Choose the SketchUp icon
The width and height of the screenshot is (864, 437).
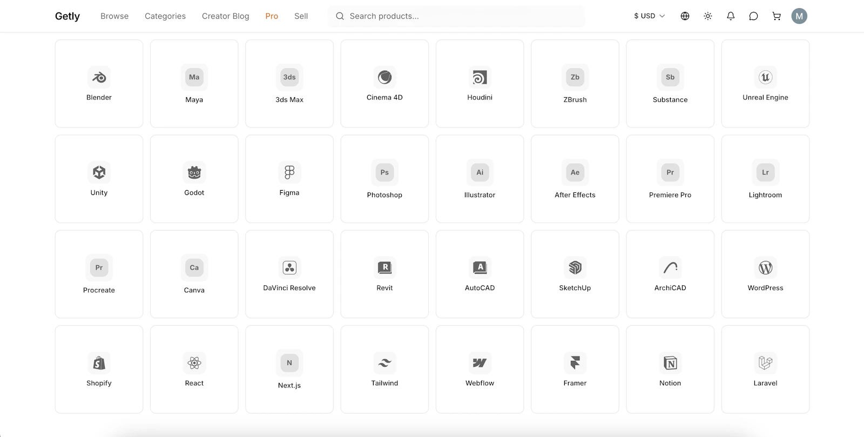(x=575, y=267)
